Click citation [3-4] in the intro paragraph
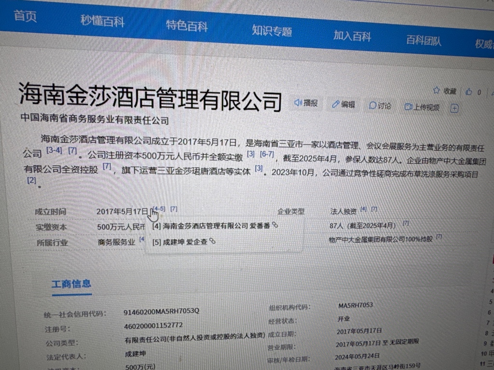494x370 pixels. pyautogui.click(x=54, y=150)
